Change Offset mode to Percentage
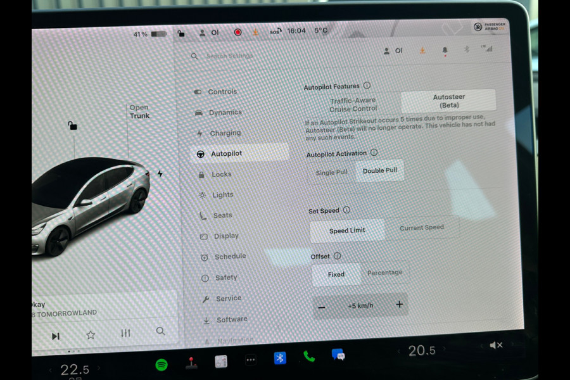This screenshot has height=380, width=570. pos(384,272)
